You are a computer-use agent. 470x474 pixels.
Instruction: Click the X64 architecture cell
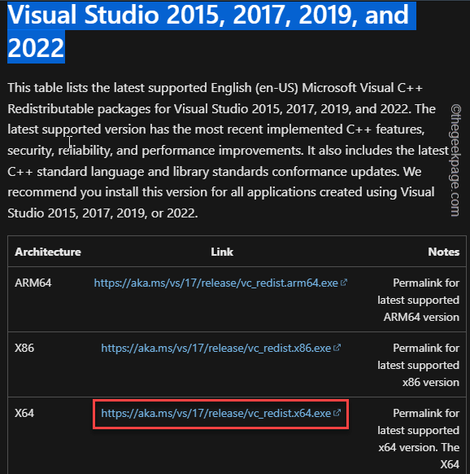tap(24, 413)
